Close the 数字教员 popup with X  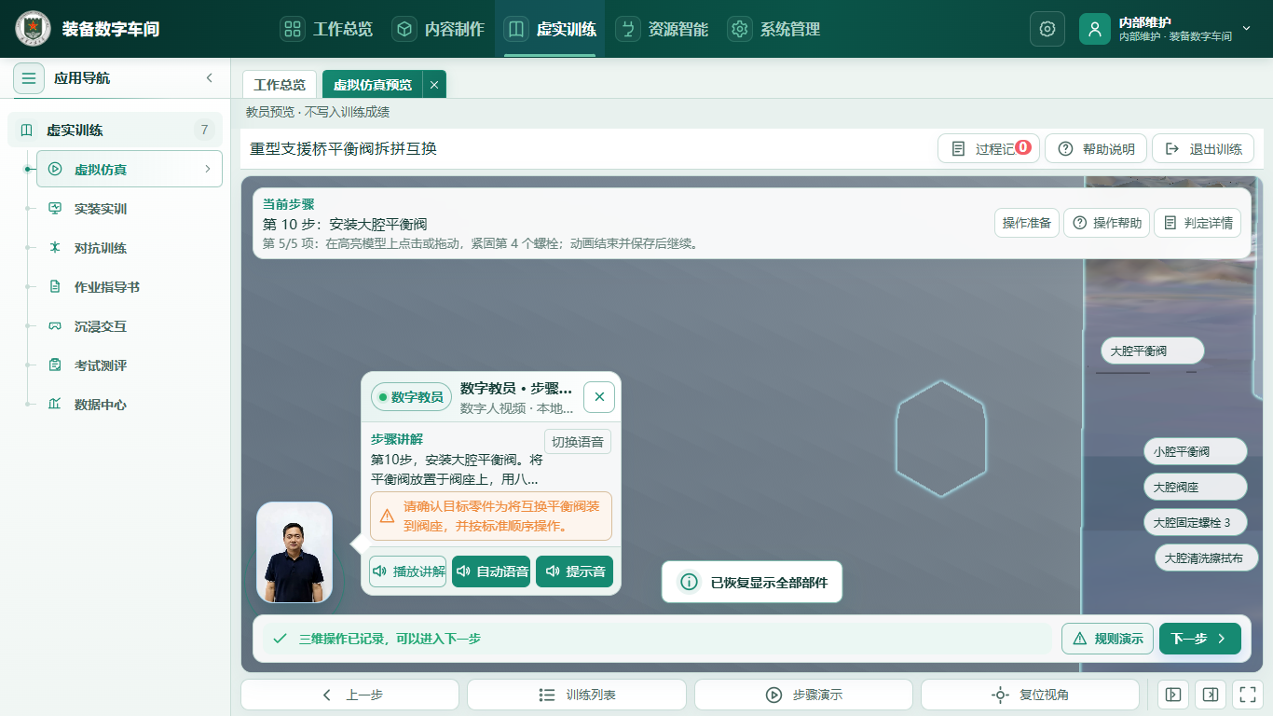(599, 396)
